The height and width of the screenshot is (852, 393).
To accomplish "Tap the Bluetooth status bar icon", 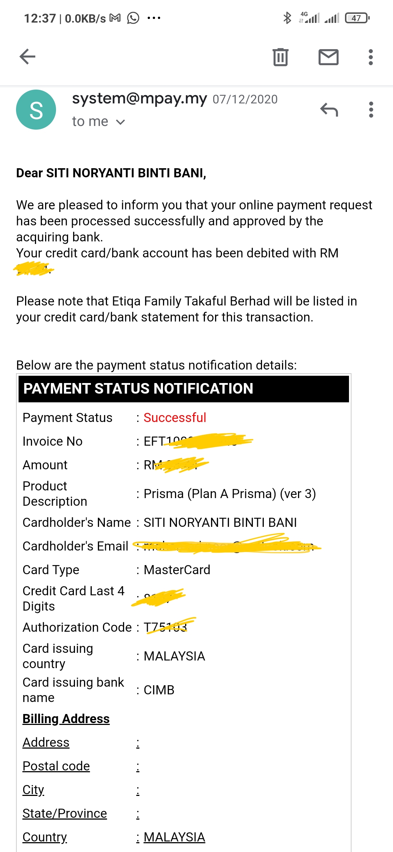I will click(x=287, y=18).
